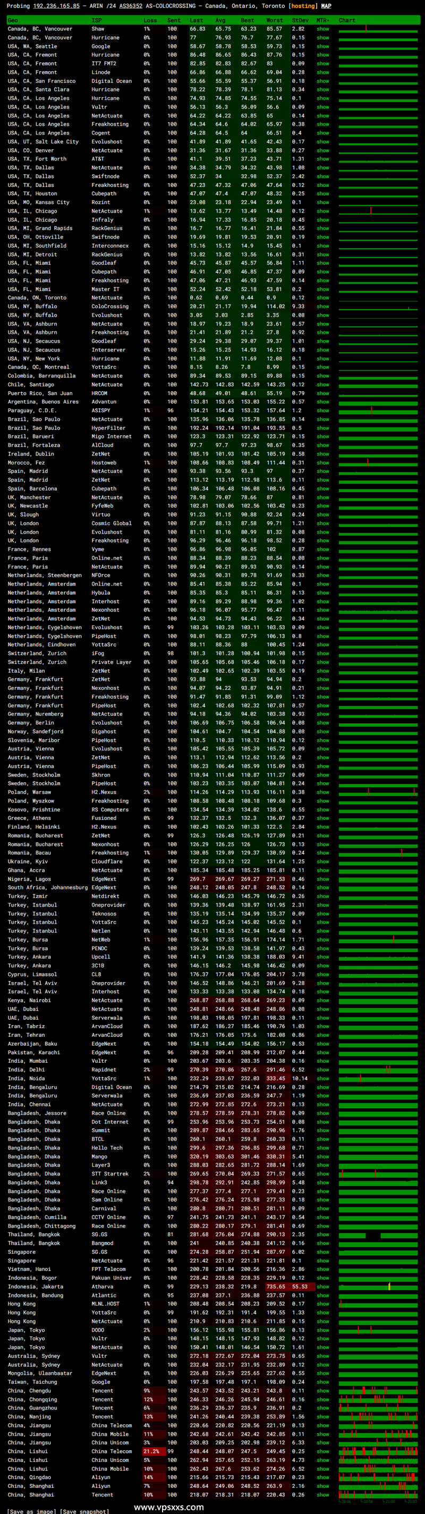Show MTR for Ireland, Dublin row

coord(322,454)
